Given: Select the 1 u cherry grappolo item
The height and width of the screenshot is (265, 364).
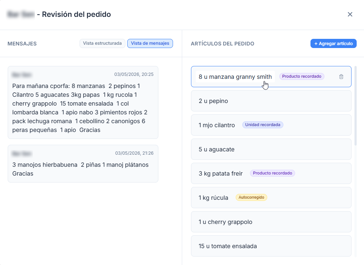Looking at the screenshot, I should click(271, 222).
